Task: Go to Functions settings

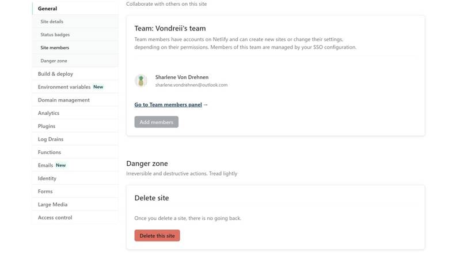Action: coord(50,153)
